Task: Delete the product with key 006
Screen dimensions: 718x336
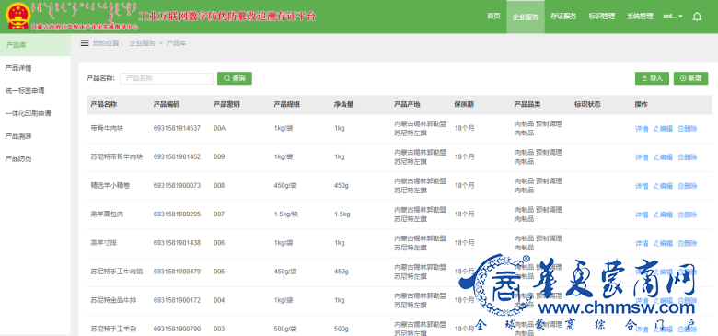Action: click(688, 243)
